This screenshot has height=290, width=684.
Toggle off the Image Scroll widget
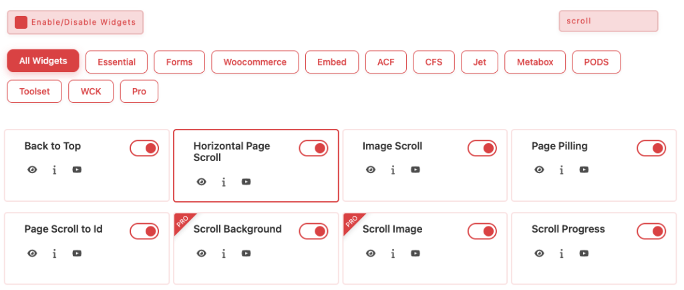click(482, 148)
